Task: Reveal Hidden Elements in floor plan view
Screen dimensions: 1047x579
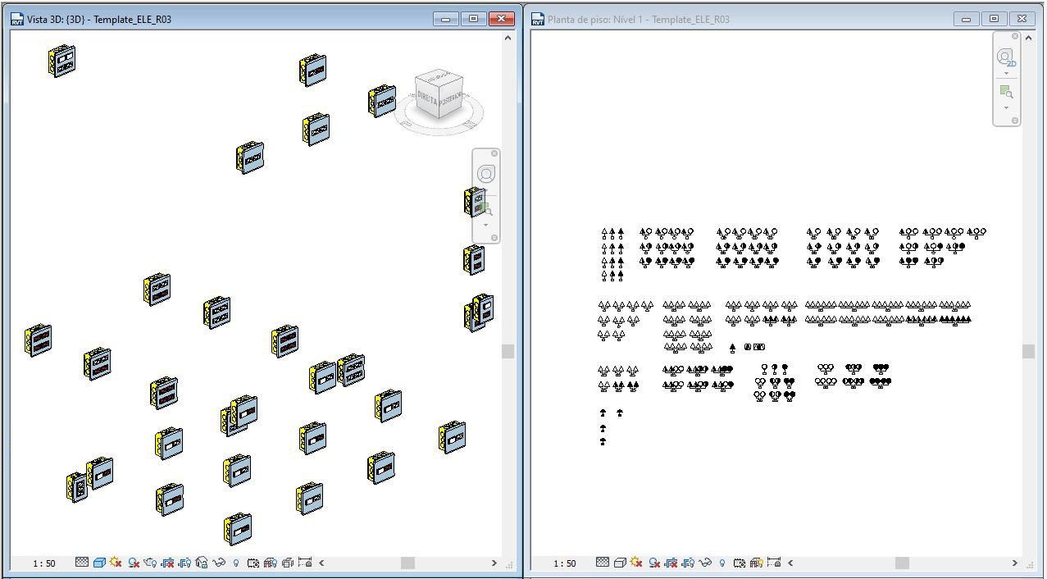Action: (x=722, y=563)
